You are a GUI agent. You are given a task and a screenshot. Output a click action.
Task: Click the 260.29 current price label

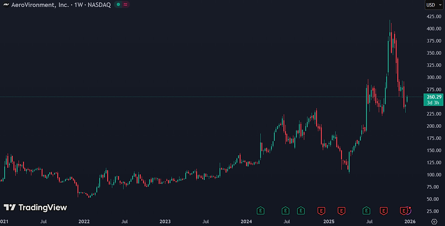click(434, 97)
